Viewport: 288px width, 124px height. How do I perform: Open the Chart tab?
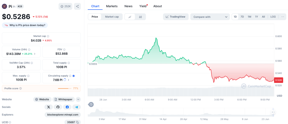pos(95,6)
